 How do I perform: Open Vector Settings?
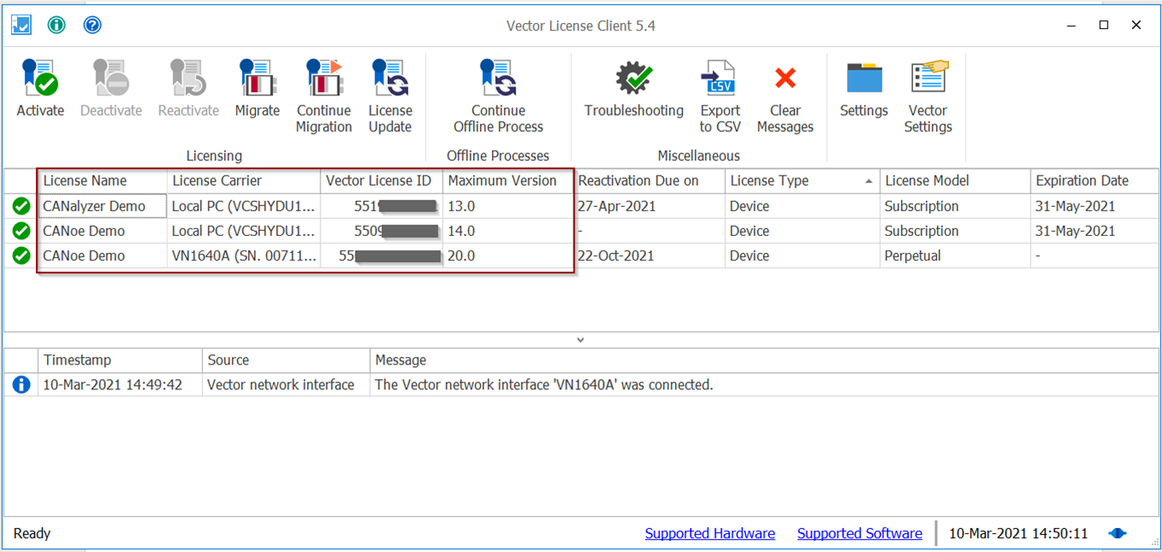click(x=928, y=79)
